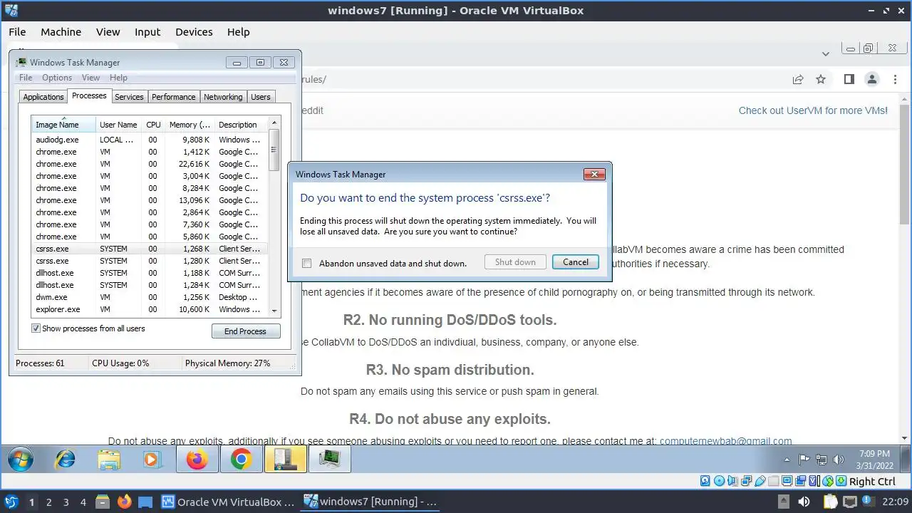Open the Users tab
This screenshot has height=513, width=912.
tap(261, 97)
